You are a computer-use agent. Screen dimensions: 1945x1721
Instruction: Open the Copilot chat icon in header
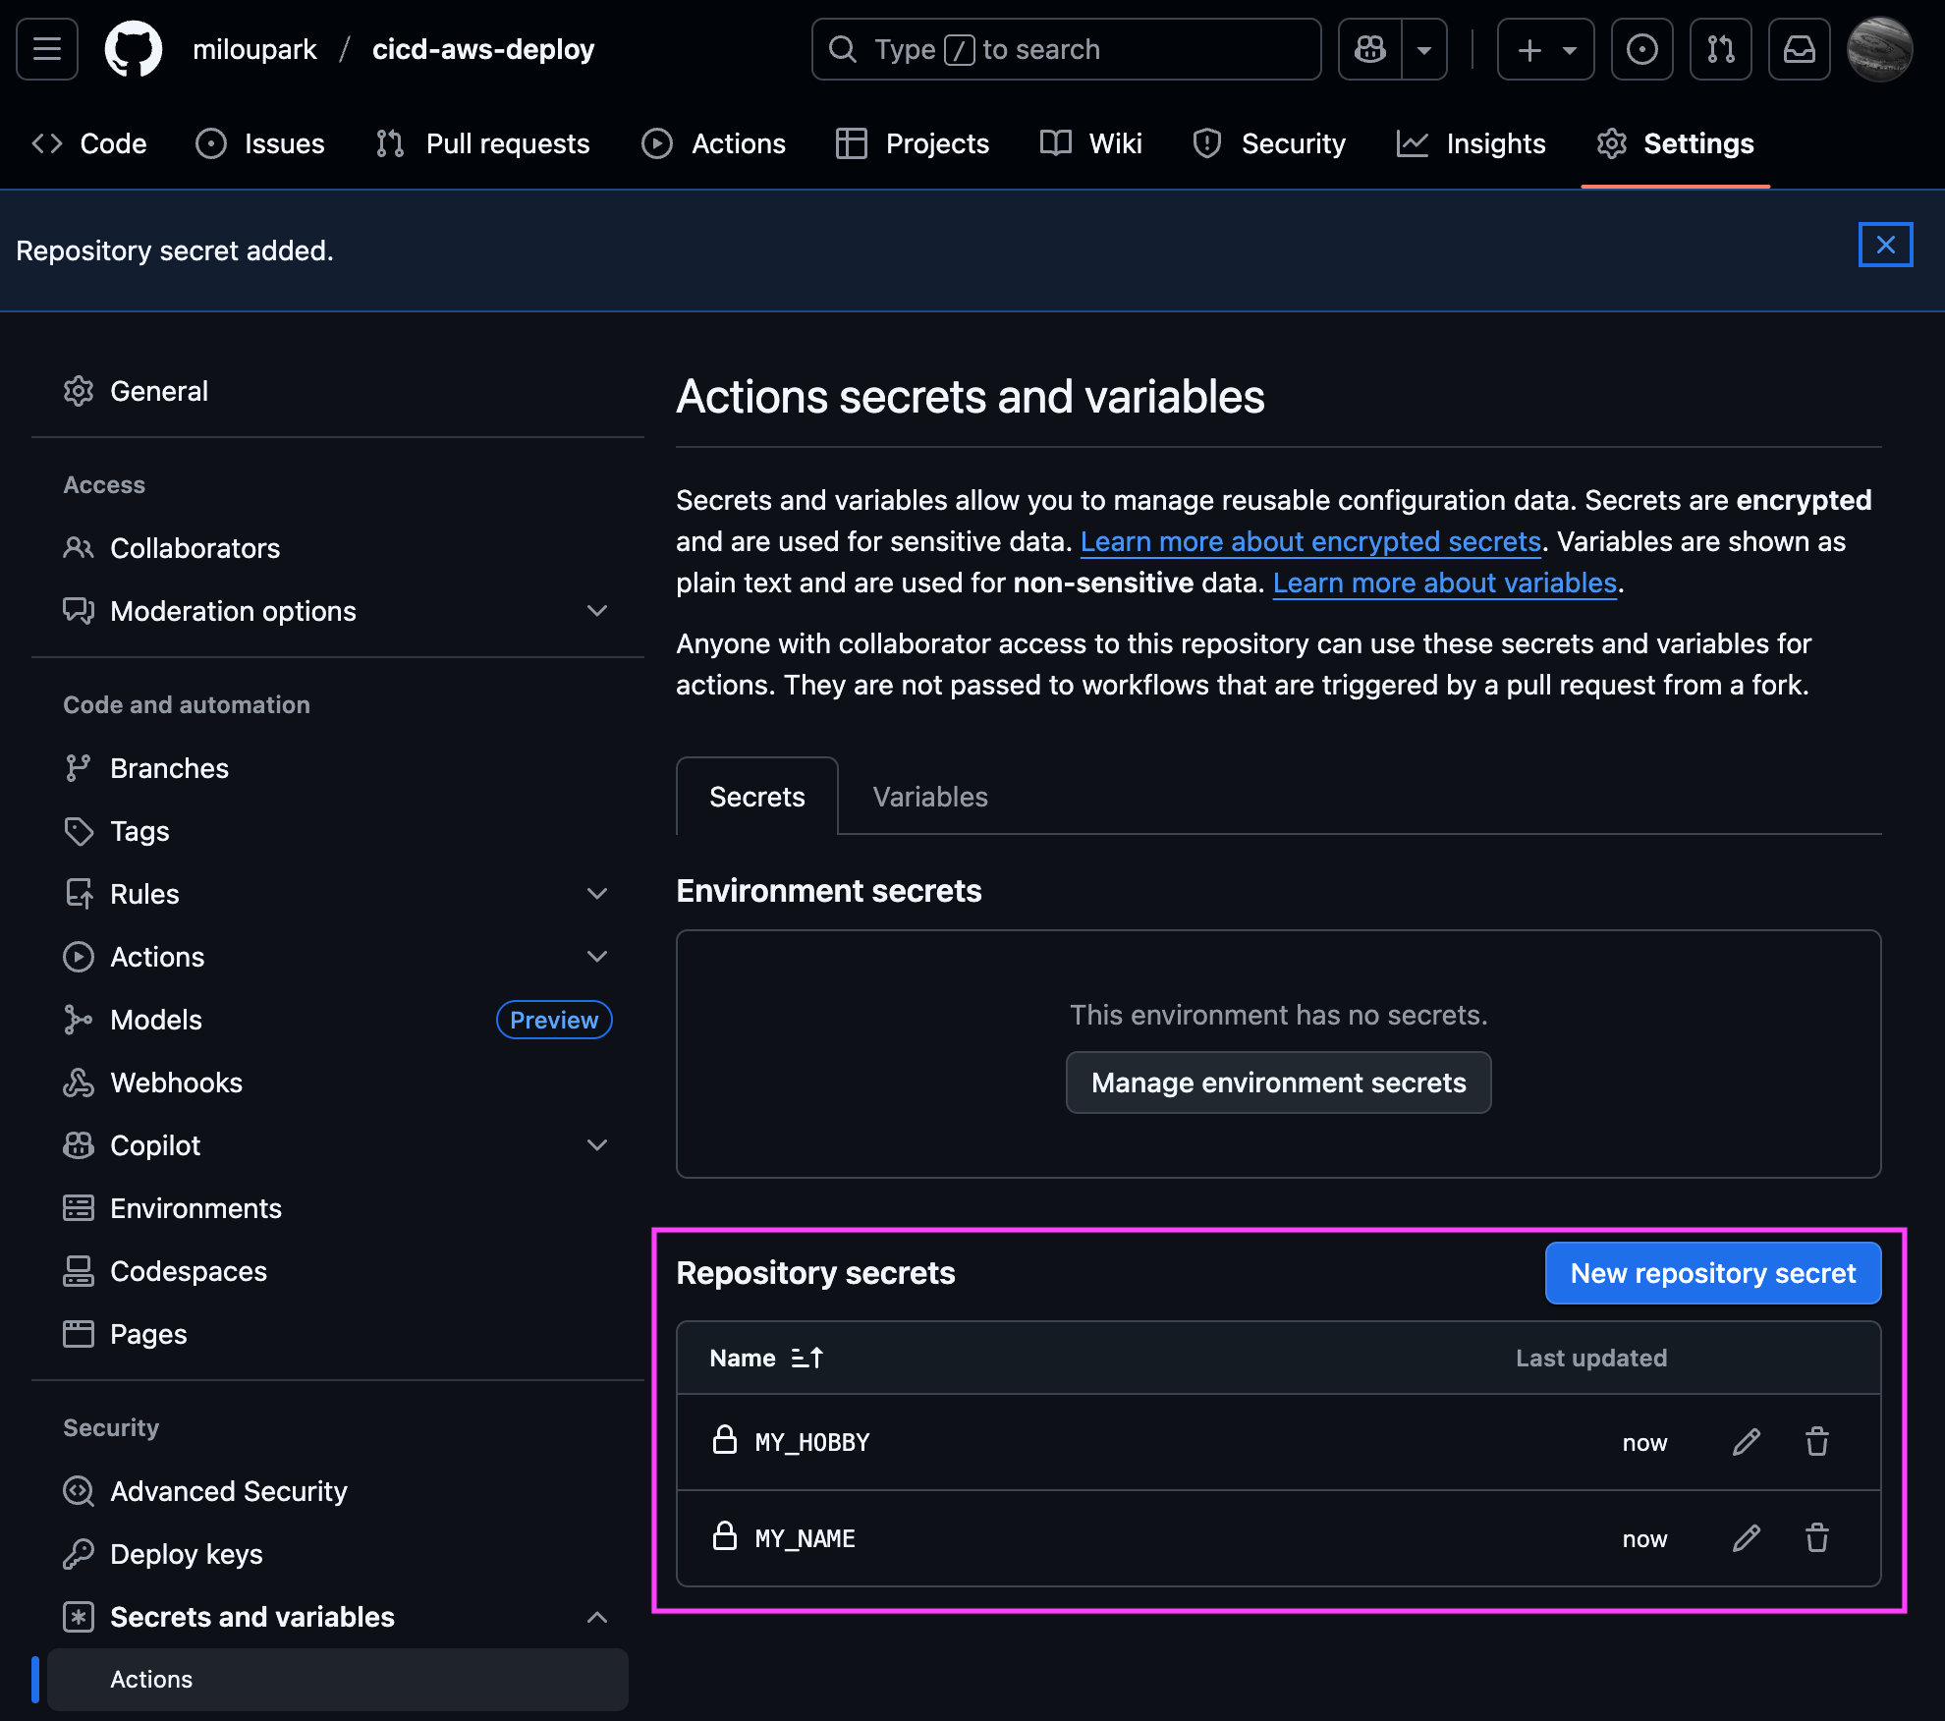point(1370,49)
